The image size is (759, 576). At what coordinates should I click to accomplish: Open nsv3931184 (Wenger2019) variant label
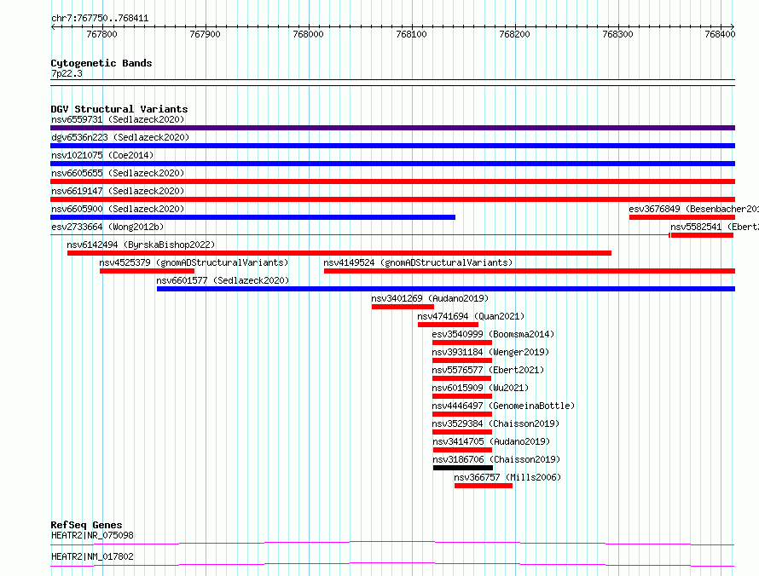[x=491, y=352]
